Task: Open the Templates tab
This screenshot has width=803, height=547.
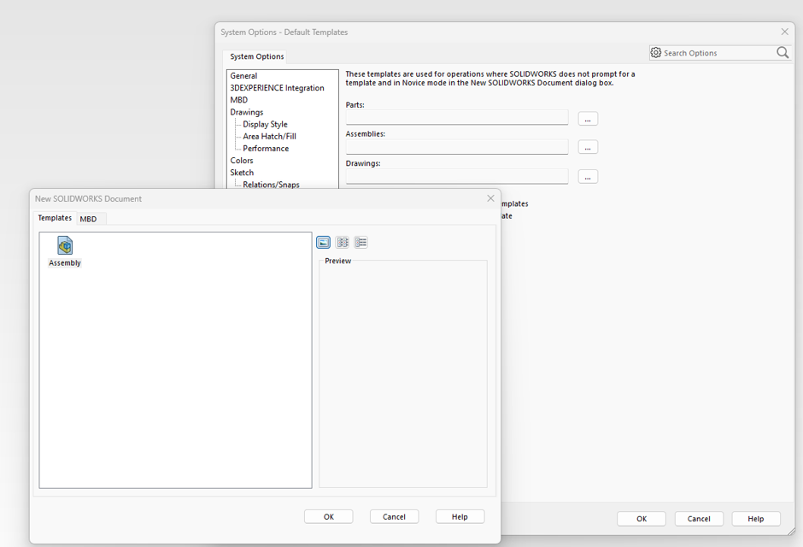Action: [55, 218]
